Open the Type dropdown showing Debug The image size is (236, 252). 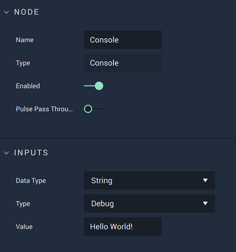pos(149,203)
